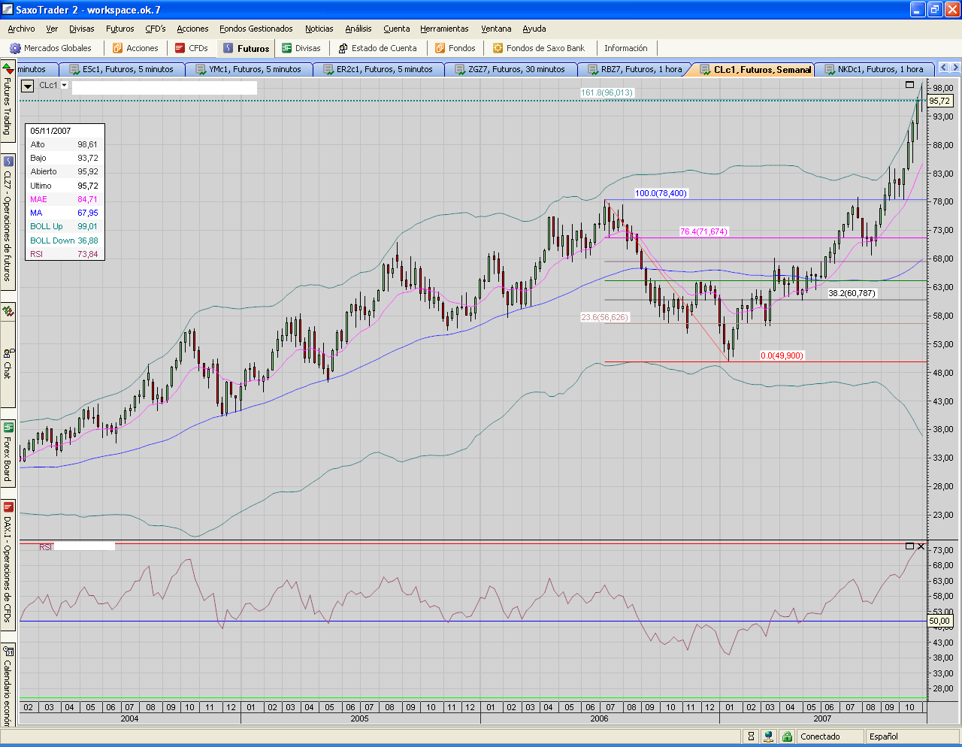Open the Divisas module

click(301, 48)
